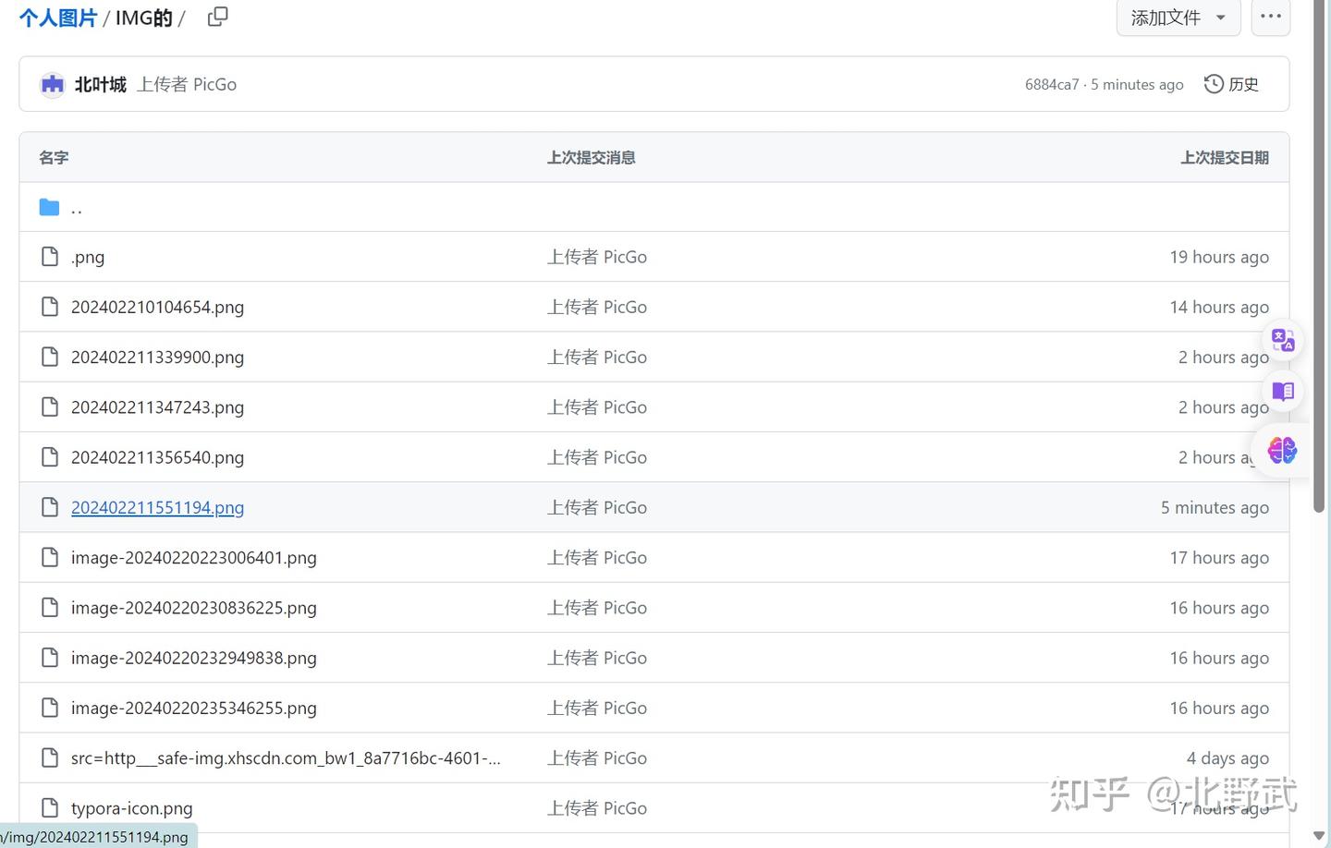Click the 北叶城 username link
Screen dimensions: 1331x848
tap(100, 84)
